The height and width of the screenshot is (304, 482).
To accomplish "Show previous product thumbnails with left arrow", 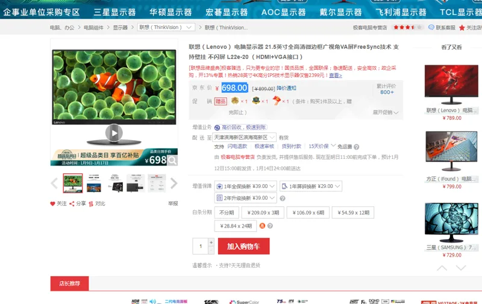I will [x=54, y=184].
